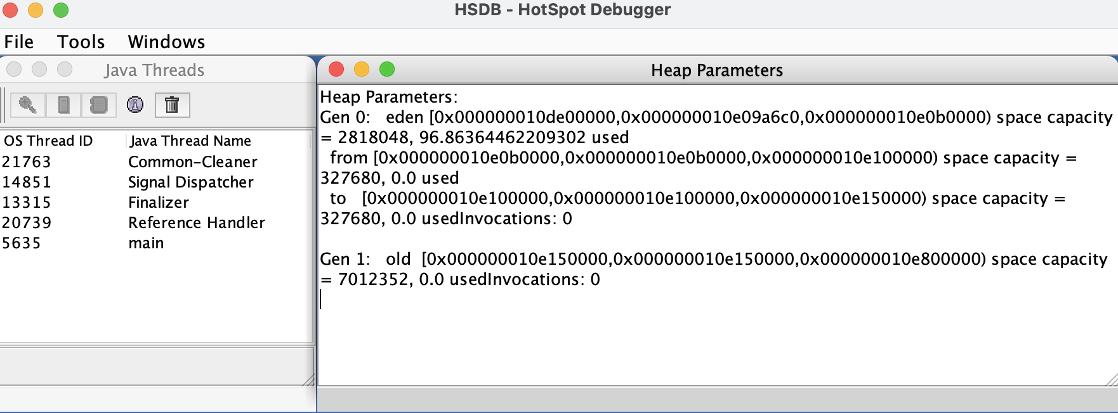Screen dimensions: 1118x413
Task: Minimize the Heap Parameters window
Action: [362, 69]
